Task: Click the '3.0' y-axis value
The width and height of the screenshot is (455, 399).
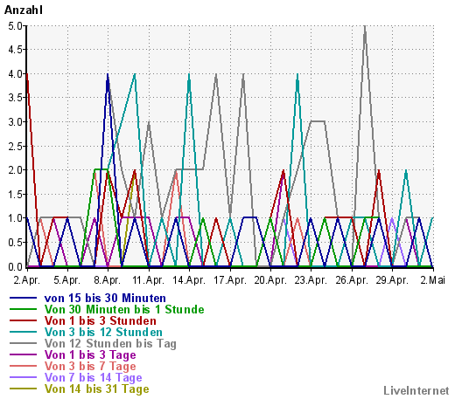Action: coord(15,122)
